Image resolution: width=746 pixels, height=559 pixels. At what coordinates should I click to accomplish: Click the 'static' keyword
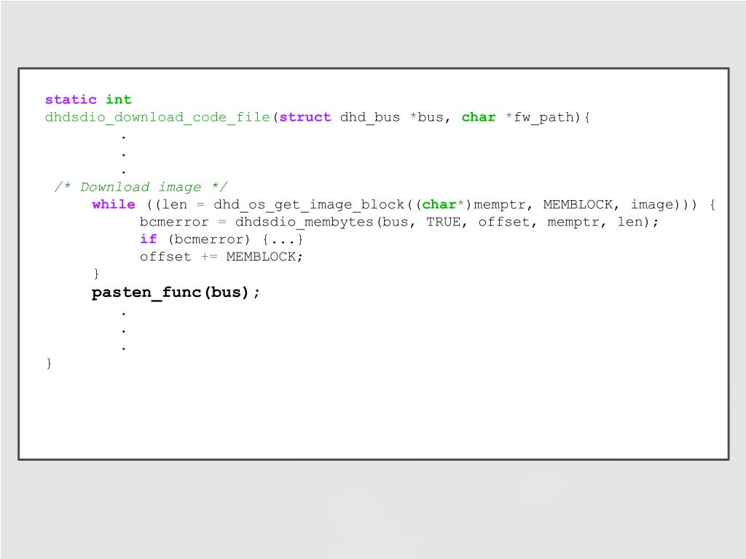click(71, 99)
